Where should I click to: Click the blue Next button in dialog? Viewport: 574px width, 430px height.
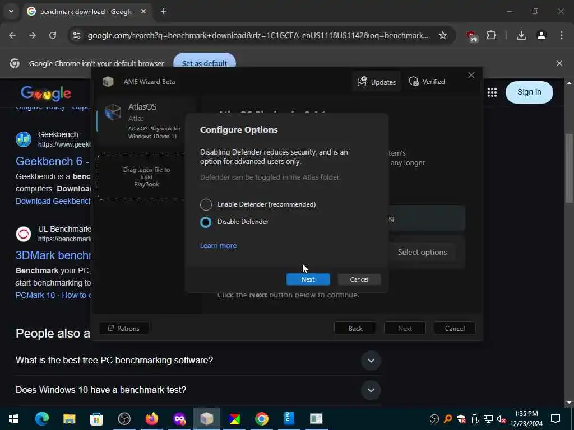click(308, 279)
